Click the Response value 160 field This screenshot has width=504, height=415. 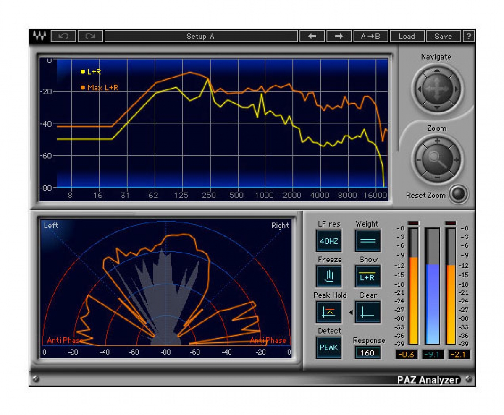(x=367, y=352)
